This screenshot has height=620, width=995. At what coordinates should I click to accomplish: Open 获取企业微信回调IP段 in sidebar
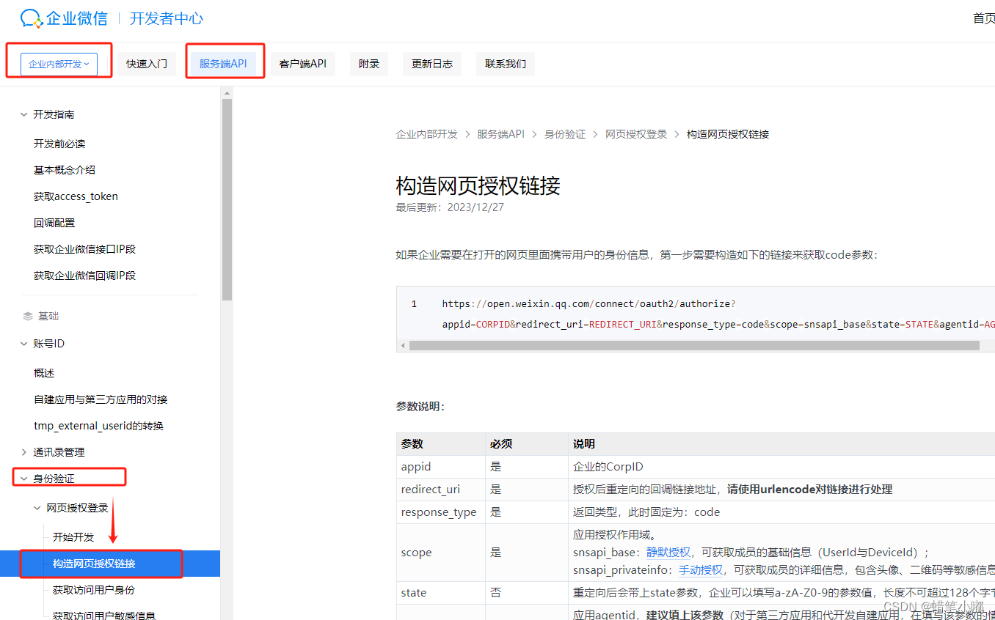(85, 276)
